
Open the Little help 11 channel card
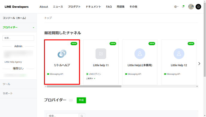click(101, 62)
